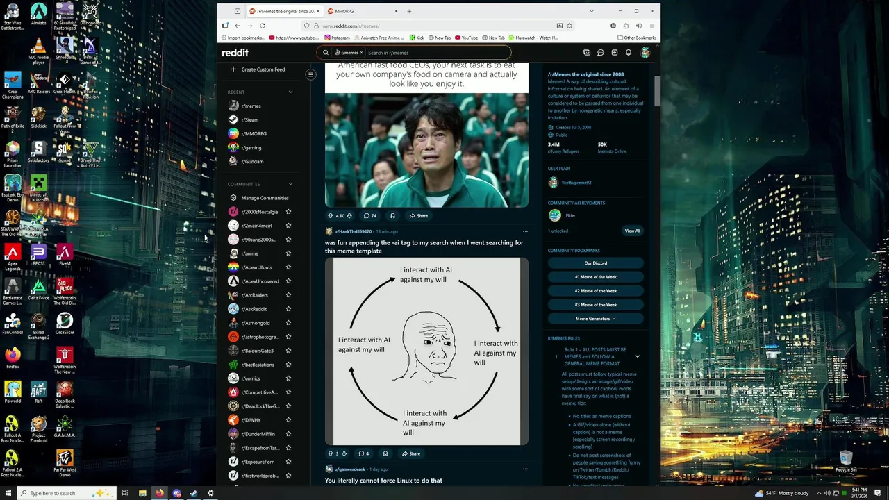Switch to the MMORPG browser tab
Screen dimensions: 889x500
[x=364, y=11]
